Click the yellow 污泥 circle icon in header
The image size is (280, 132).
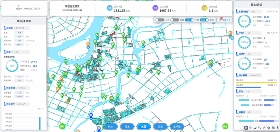pyautogui.click(x=205, y=8)
